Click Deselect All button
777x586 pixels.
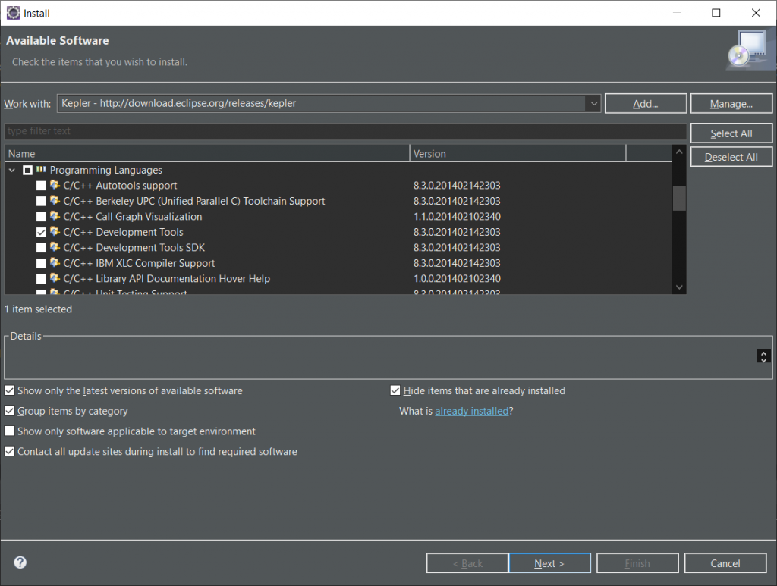point(731,157)
